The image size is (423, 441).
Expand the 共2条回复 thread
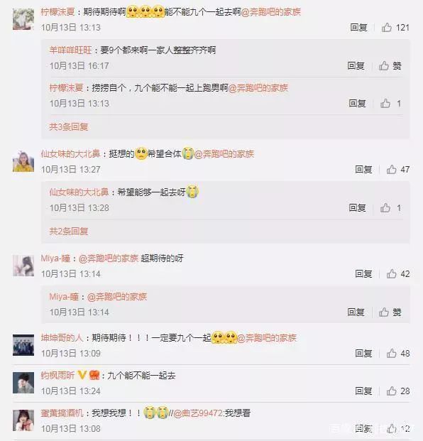[x=69, y=232]
